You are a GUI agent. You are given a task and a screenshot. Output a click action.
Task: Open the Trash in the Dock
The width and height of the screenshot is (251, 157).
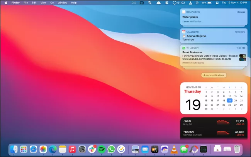(x=237, y=149)
